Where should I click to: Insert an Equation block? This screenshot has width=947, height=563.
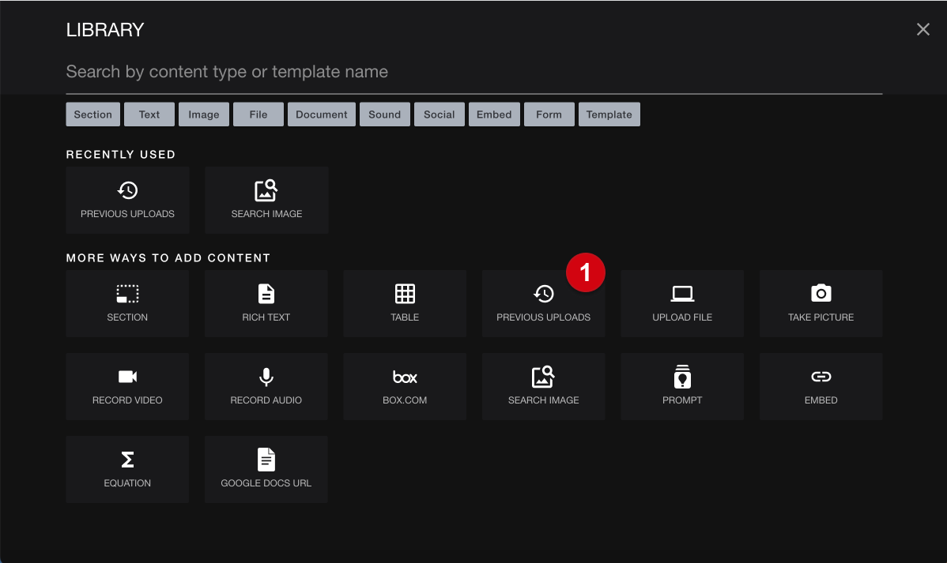(x=127, y=470)
